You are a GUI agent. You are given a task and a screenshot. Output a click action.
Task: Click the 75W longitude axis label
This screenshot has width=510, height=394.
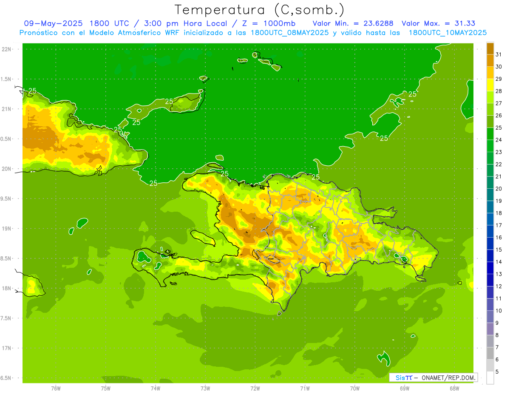point(106,388)
